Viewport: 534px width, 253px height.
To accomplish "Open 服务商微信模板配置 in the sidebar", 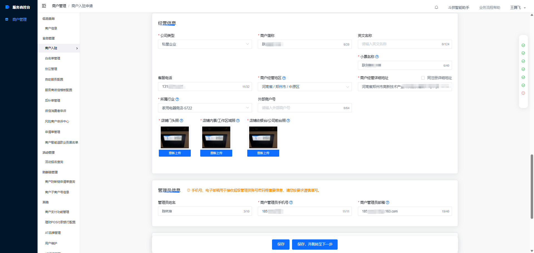I will pos(58,90).
